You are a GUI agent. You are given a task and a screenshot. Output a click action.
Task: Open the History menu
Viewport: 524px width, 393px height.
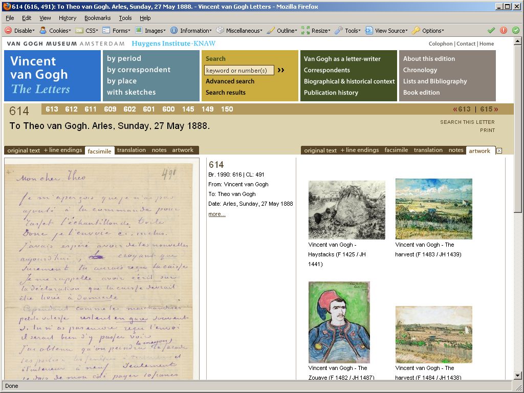pyautogui.click(x=68, y=18)
